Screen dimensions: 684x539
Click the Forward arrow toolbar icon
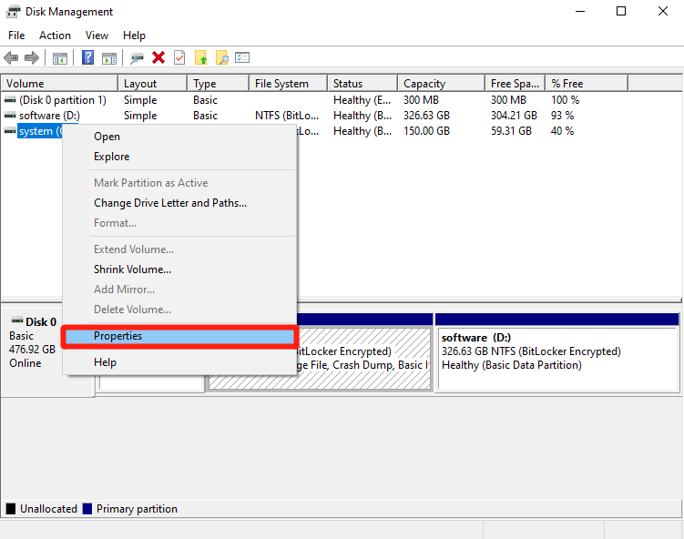[32, 58]
